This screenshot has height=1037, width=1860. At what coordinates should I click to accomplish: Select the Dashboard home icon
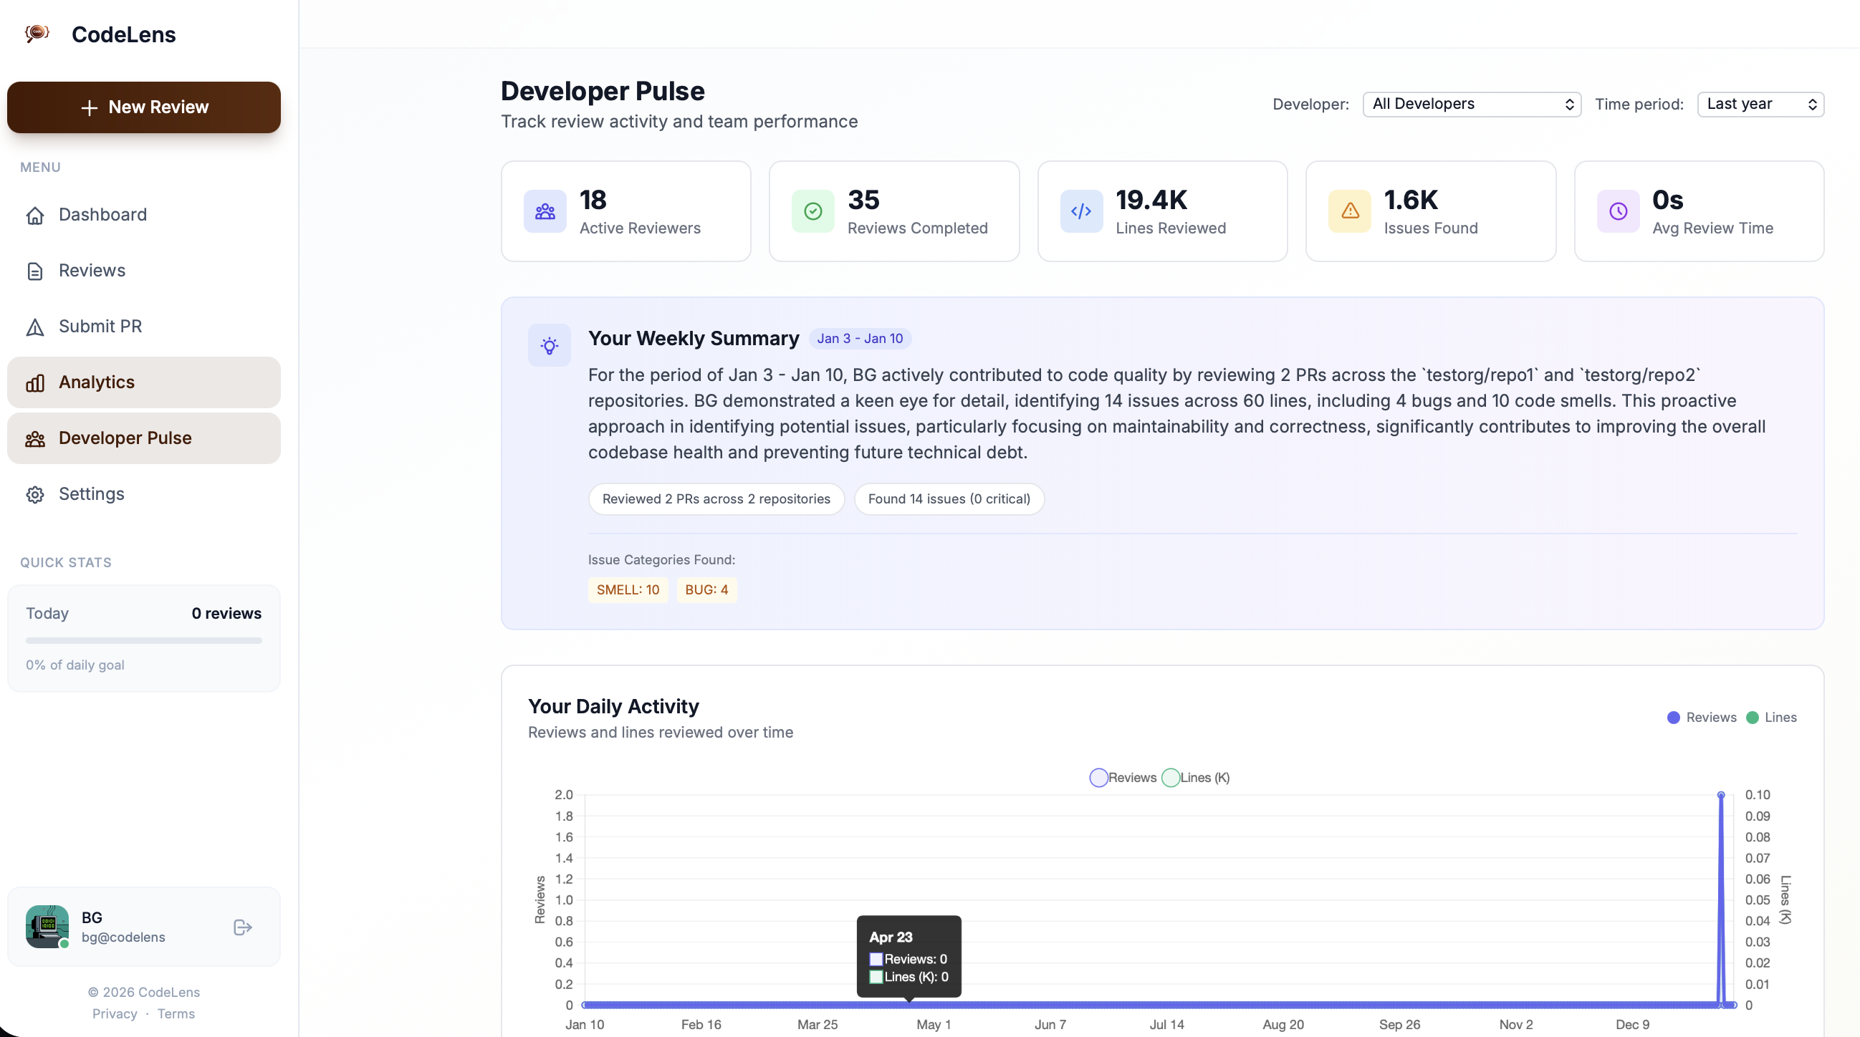pyautogui.click(x=34, y=215)
